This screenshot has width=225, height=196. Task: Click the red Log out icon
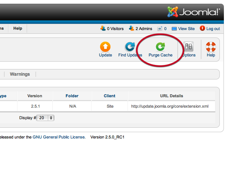(202, 28)
